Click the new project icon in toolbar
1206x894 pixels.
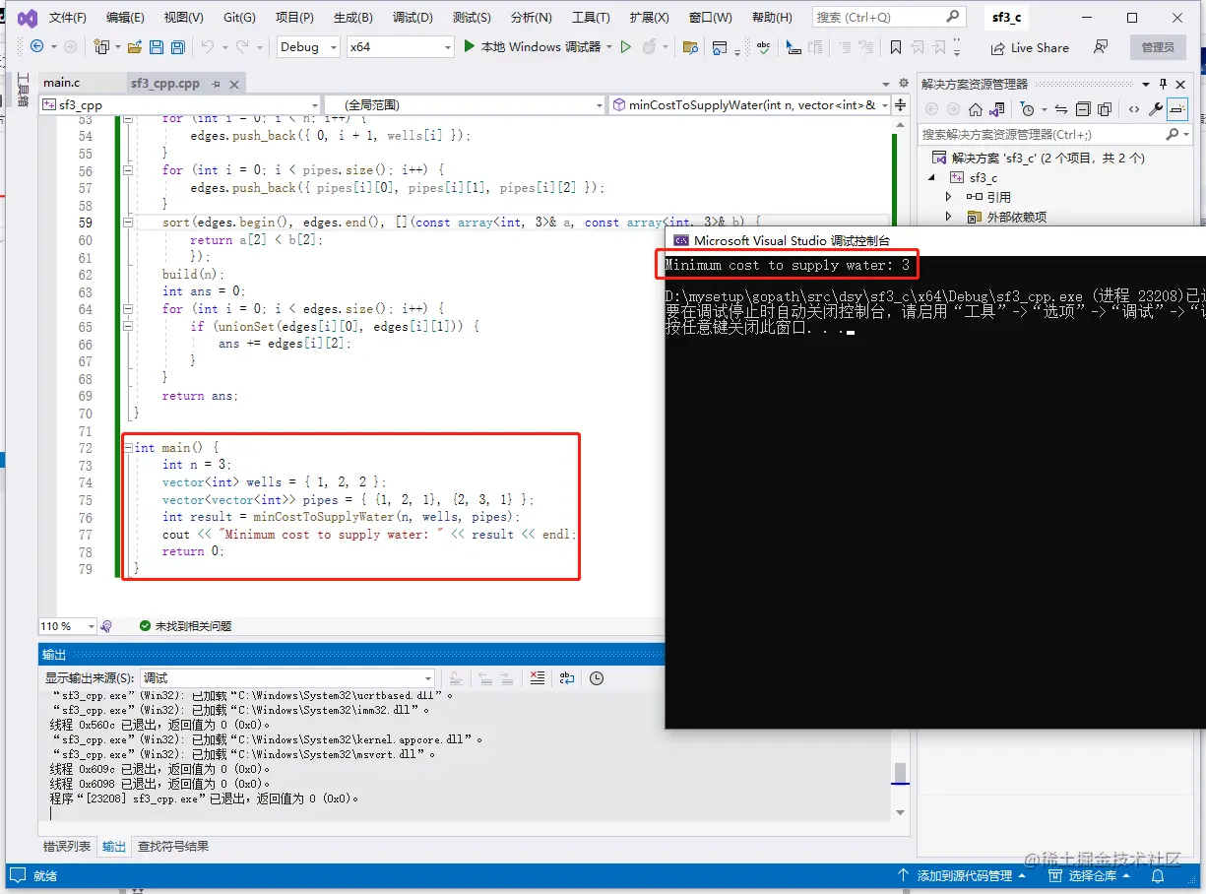pyautogui.click(x=101, y=46)
